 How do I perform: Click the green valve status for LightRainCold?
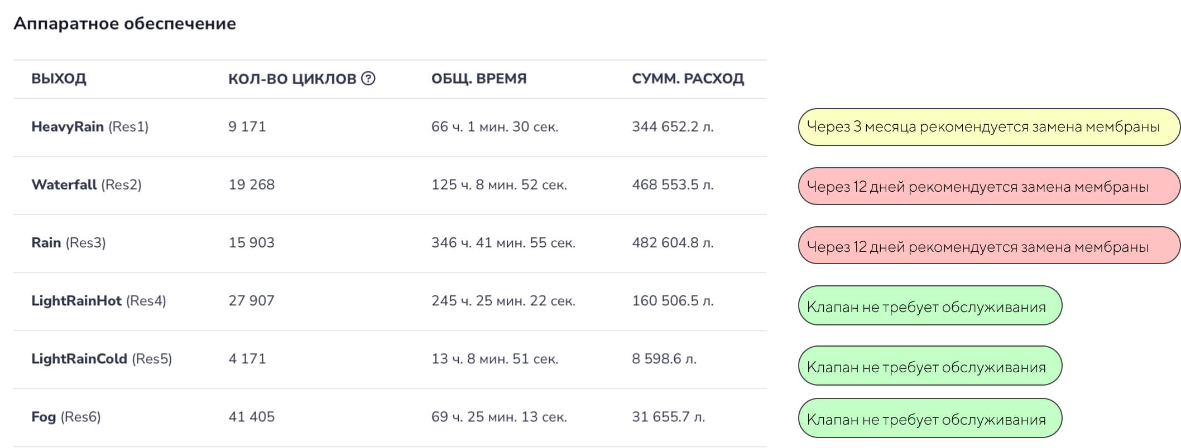(930, 366)
